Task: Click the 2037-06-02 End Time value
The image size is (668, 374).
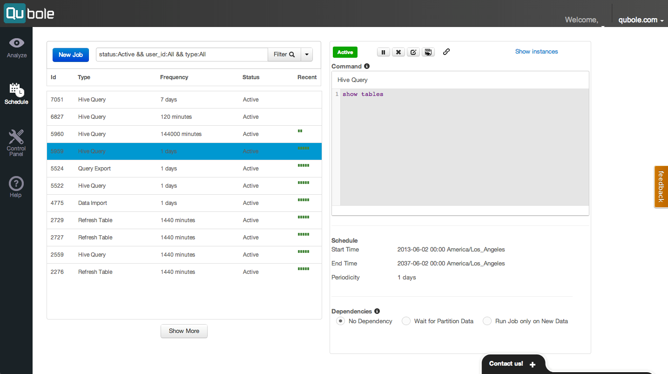Action: pos(451,264)
